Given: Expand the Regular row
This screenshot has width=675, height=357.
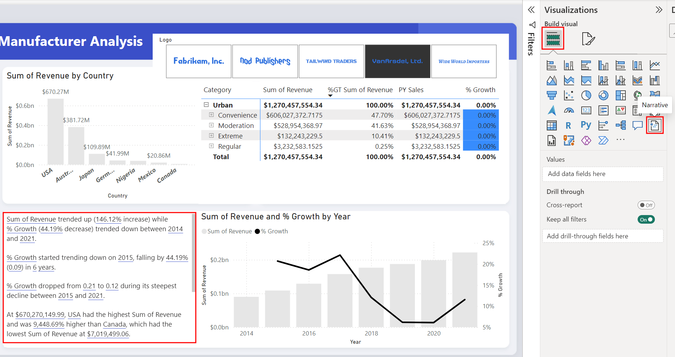Looking at the screenshot, I should click(x=212, y=146).
